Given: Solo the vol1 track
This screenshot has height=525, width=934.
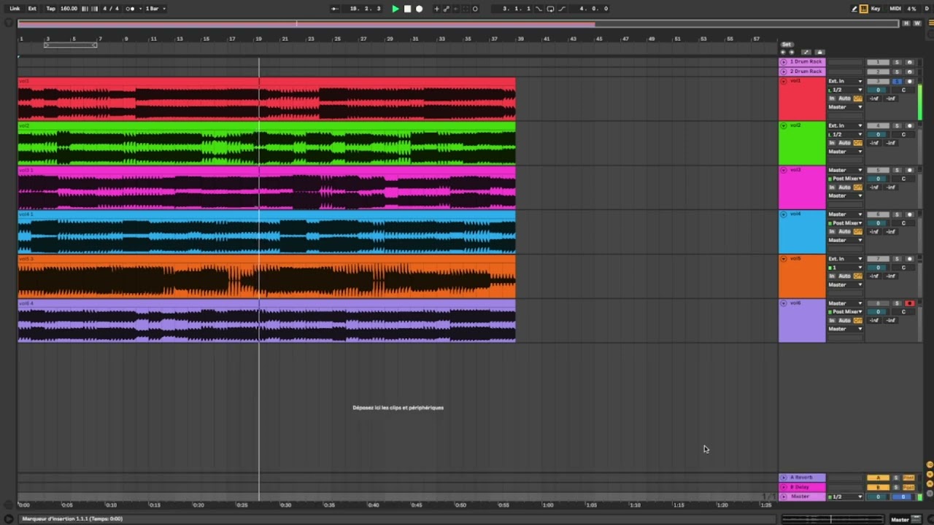Looking at the screenshot, I should click(898, 81).
